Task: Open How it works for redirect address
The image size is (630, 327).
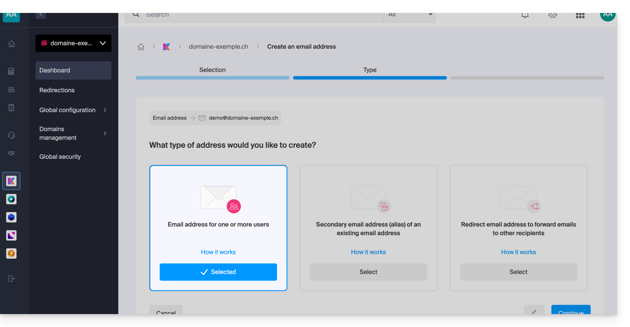Action: 519,252
